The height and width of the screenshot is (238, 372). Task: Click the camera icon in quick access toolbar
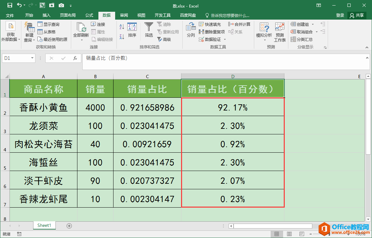coord(61,5)
